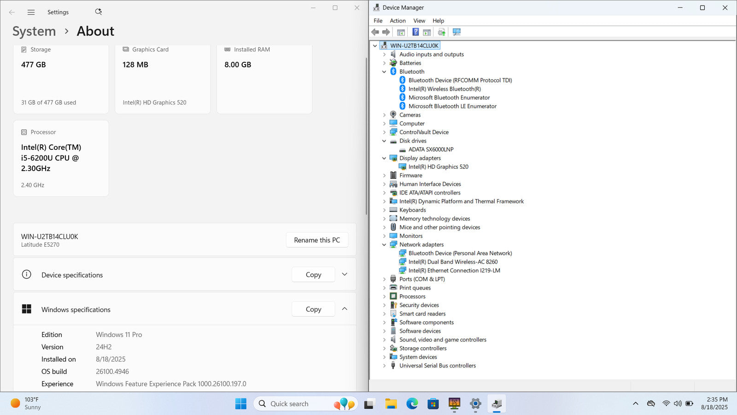Select Bluetooth Device (Personal Area Network)

point(460,253)
